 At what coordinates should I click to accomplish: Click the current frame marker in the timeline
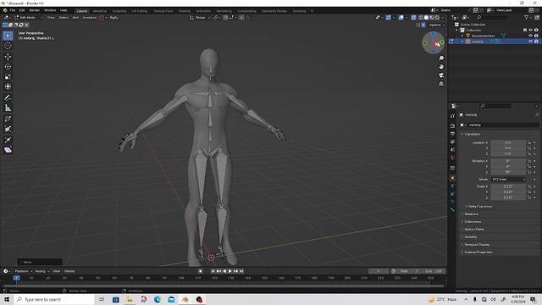16,278
